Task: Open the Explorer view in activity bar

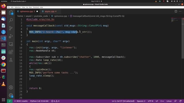Action: (11, 13)
